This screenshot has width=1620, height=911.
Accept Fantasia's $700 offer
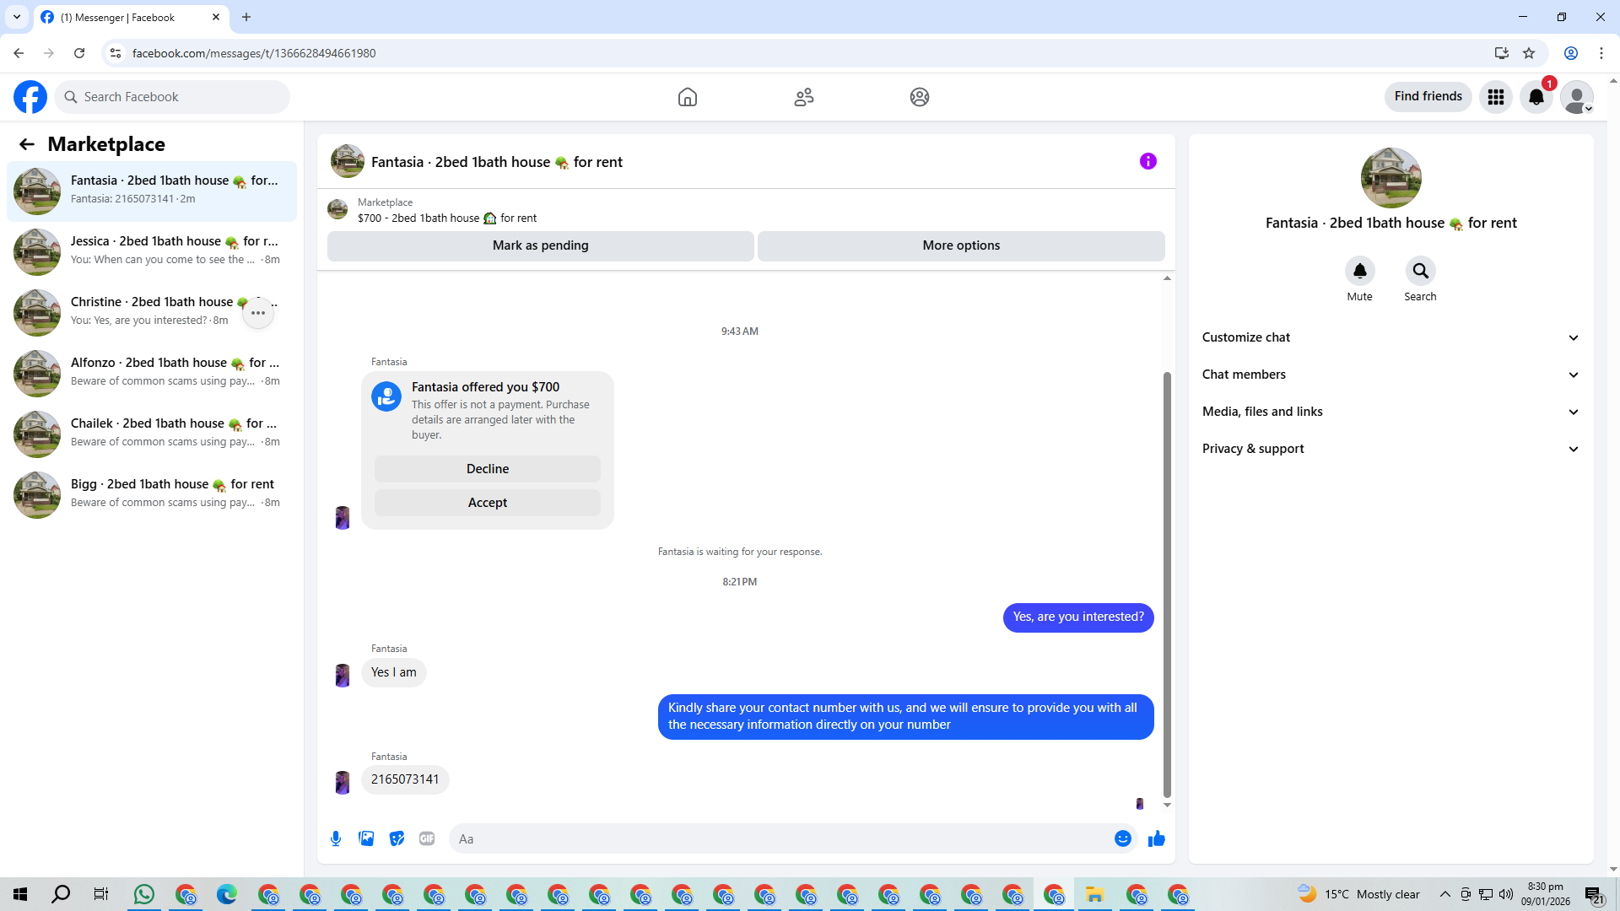coord(488,503)
